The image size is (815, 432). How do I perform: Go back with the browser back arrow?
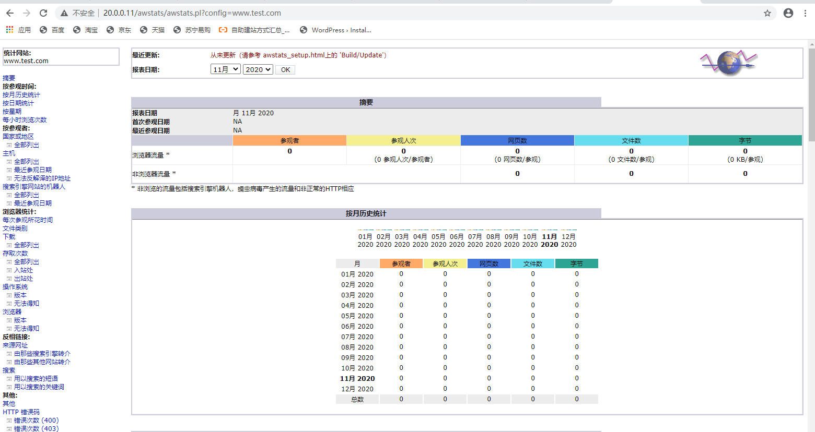[10, 13]
